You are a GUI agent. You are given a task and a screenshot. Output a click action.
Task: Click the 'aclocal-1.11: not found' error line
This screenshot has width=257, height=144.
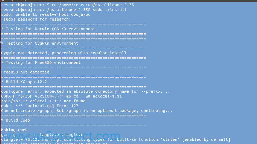pos(43,101)
